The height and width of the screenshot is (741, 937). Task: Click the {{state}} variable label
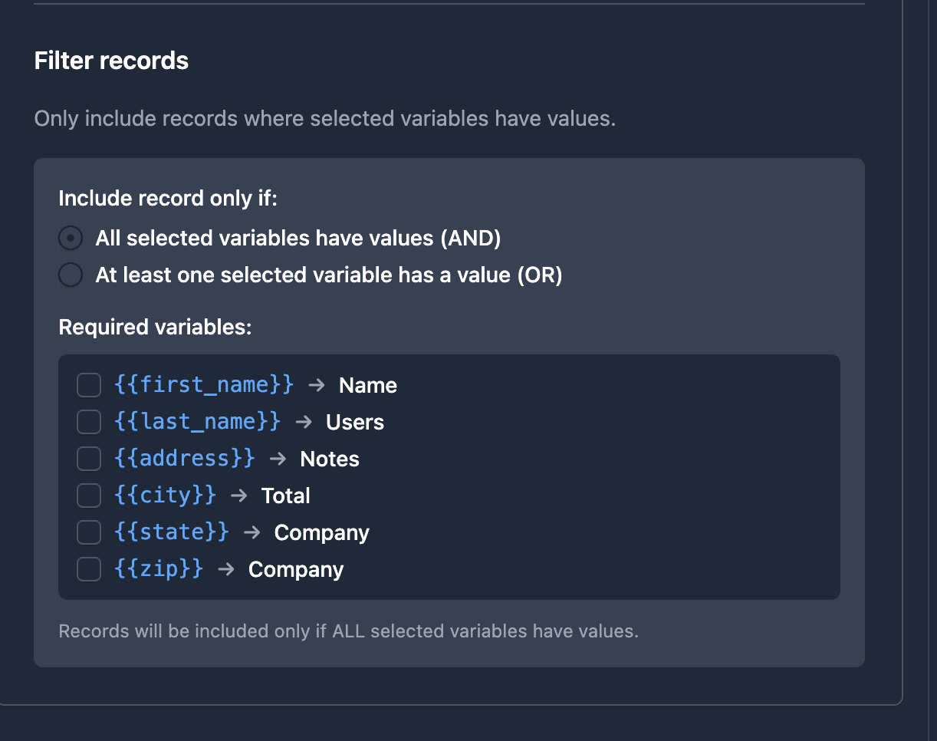172,532
